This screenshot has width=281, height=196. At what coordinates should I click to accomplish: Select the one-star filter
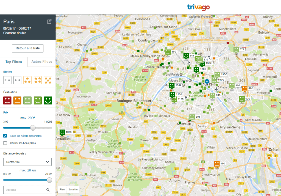[7, 80]
